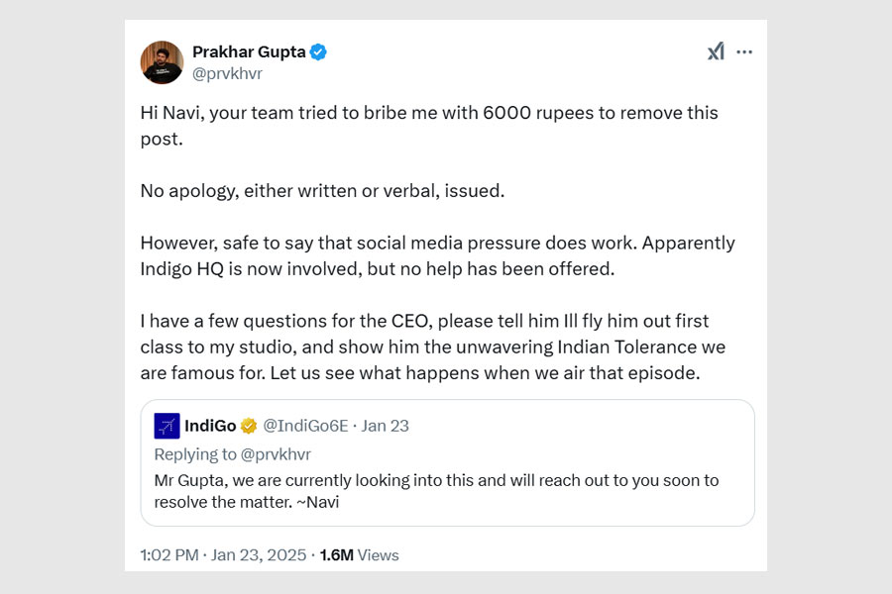This screenshot has width=892, height=594.
Task: Click the gold verified badge next to IndiGo
Action: (x=249, y=426)
